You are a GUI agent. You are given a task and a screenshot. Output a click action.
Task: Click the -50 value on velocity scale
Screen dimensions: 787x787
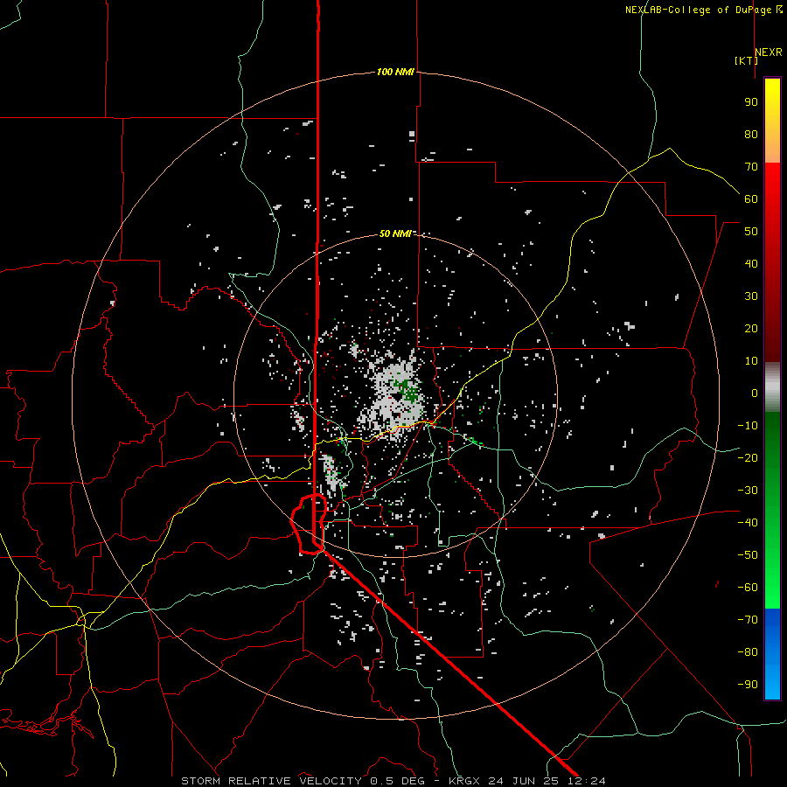coord(748,555)
